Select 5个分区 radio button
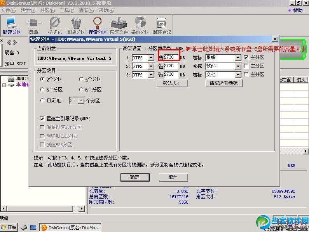 point(42,90)
